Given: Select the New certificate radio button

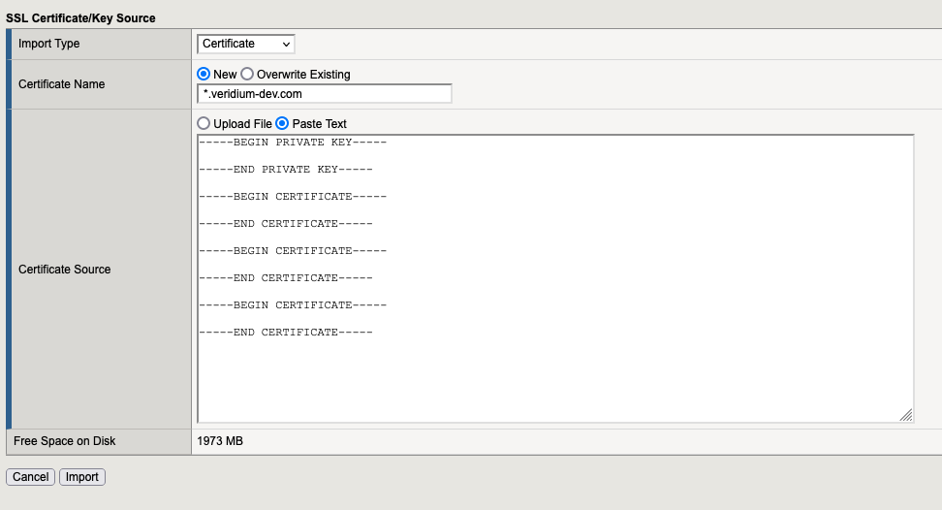Looking at the screenshot, I should [204, 75].
